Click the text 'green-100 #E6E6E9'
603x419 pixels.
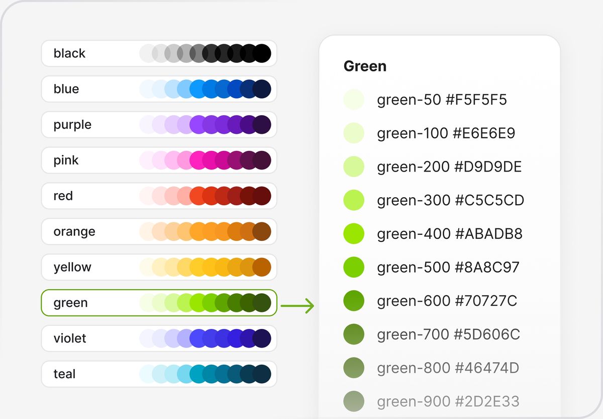[x=446, y=133]
